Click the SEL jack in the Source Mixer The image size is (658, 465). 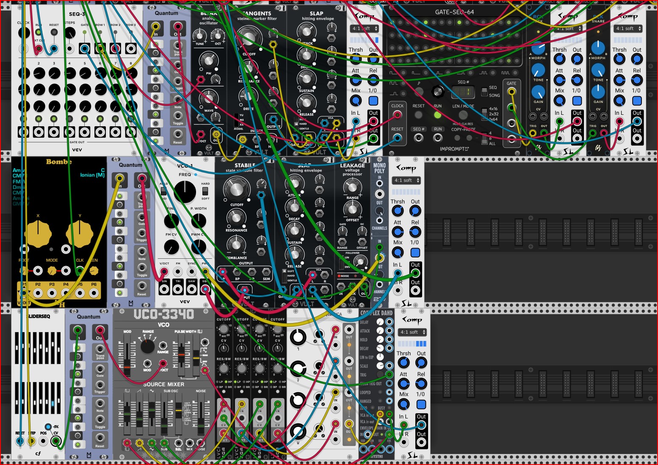[178, 443]
